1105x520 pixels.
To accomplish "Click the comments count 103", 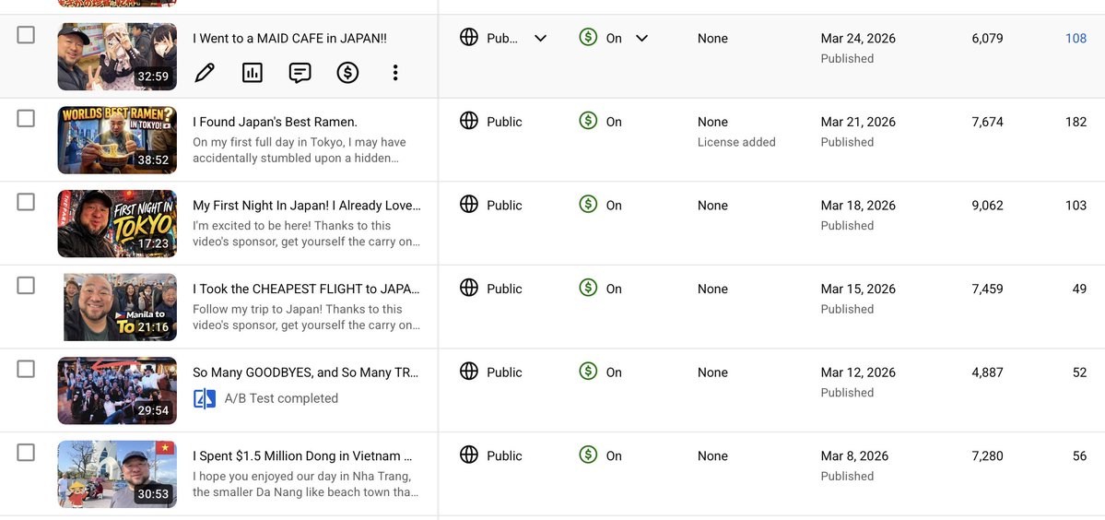I will 1076,205.
